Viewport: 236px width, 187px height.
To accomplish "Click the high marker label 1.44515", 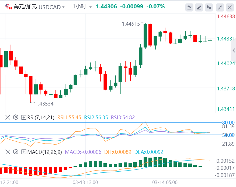I will tap(131, 24).
